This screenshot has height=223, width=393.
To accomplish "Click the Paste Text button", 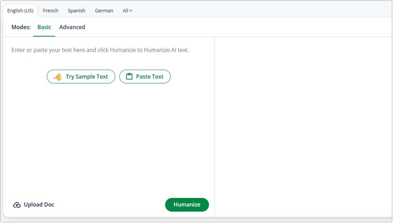I will (145, 77).
